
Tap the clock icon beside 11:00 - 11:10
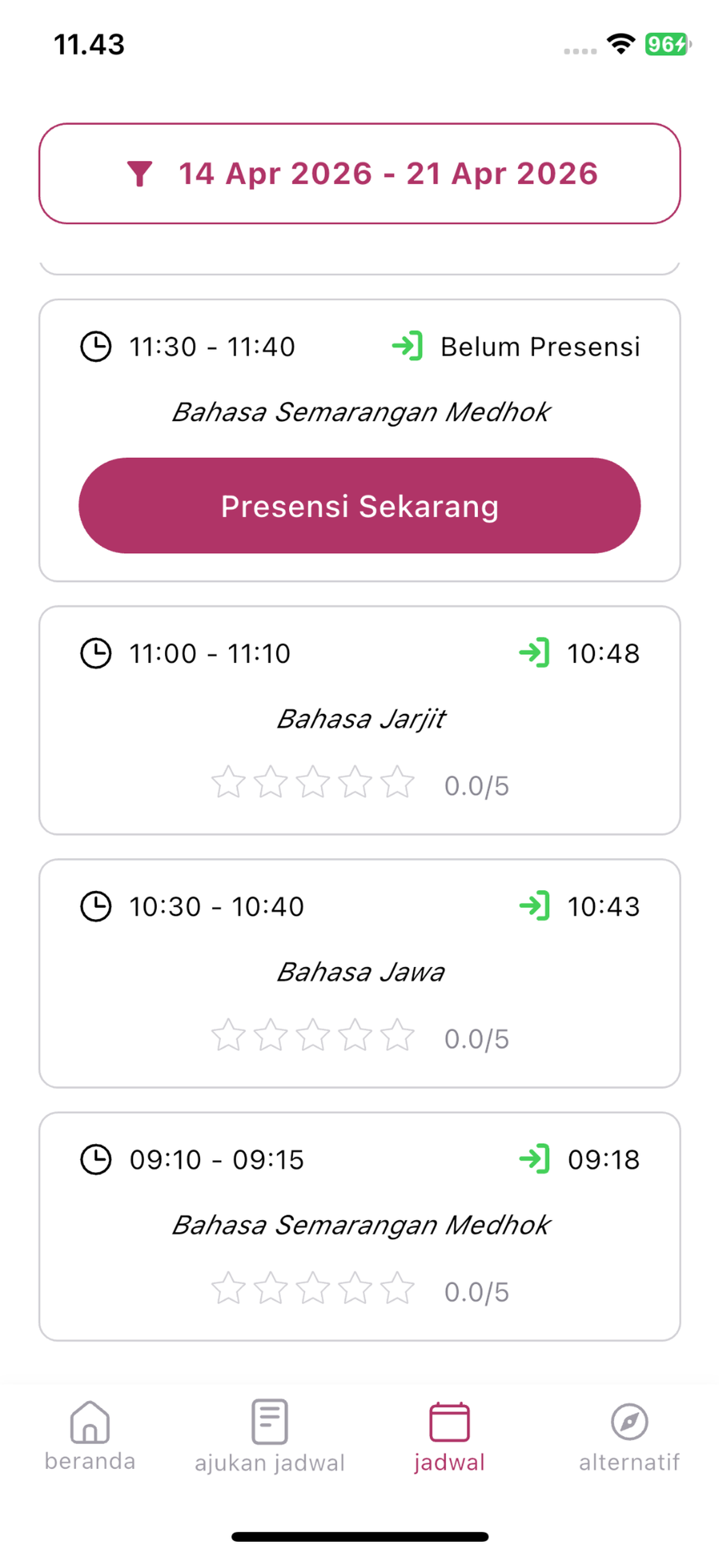(96, 654)
